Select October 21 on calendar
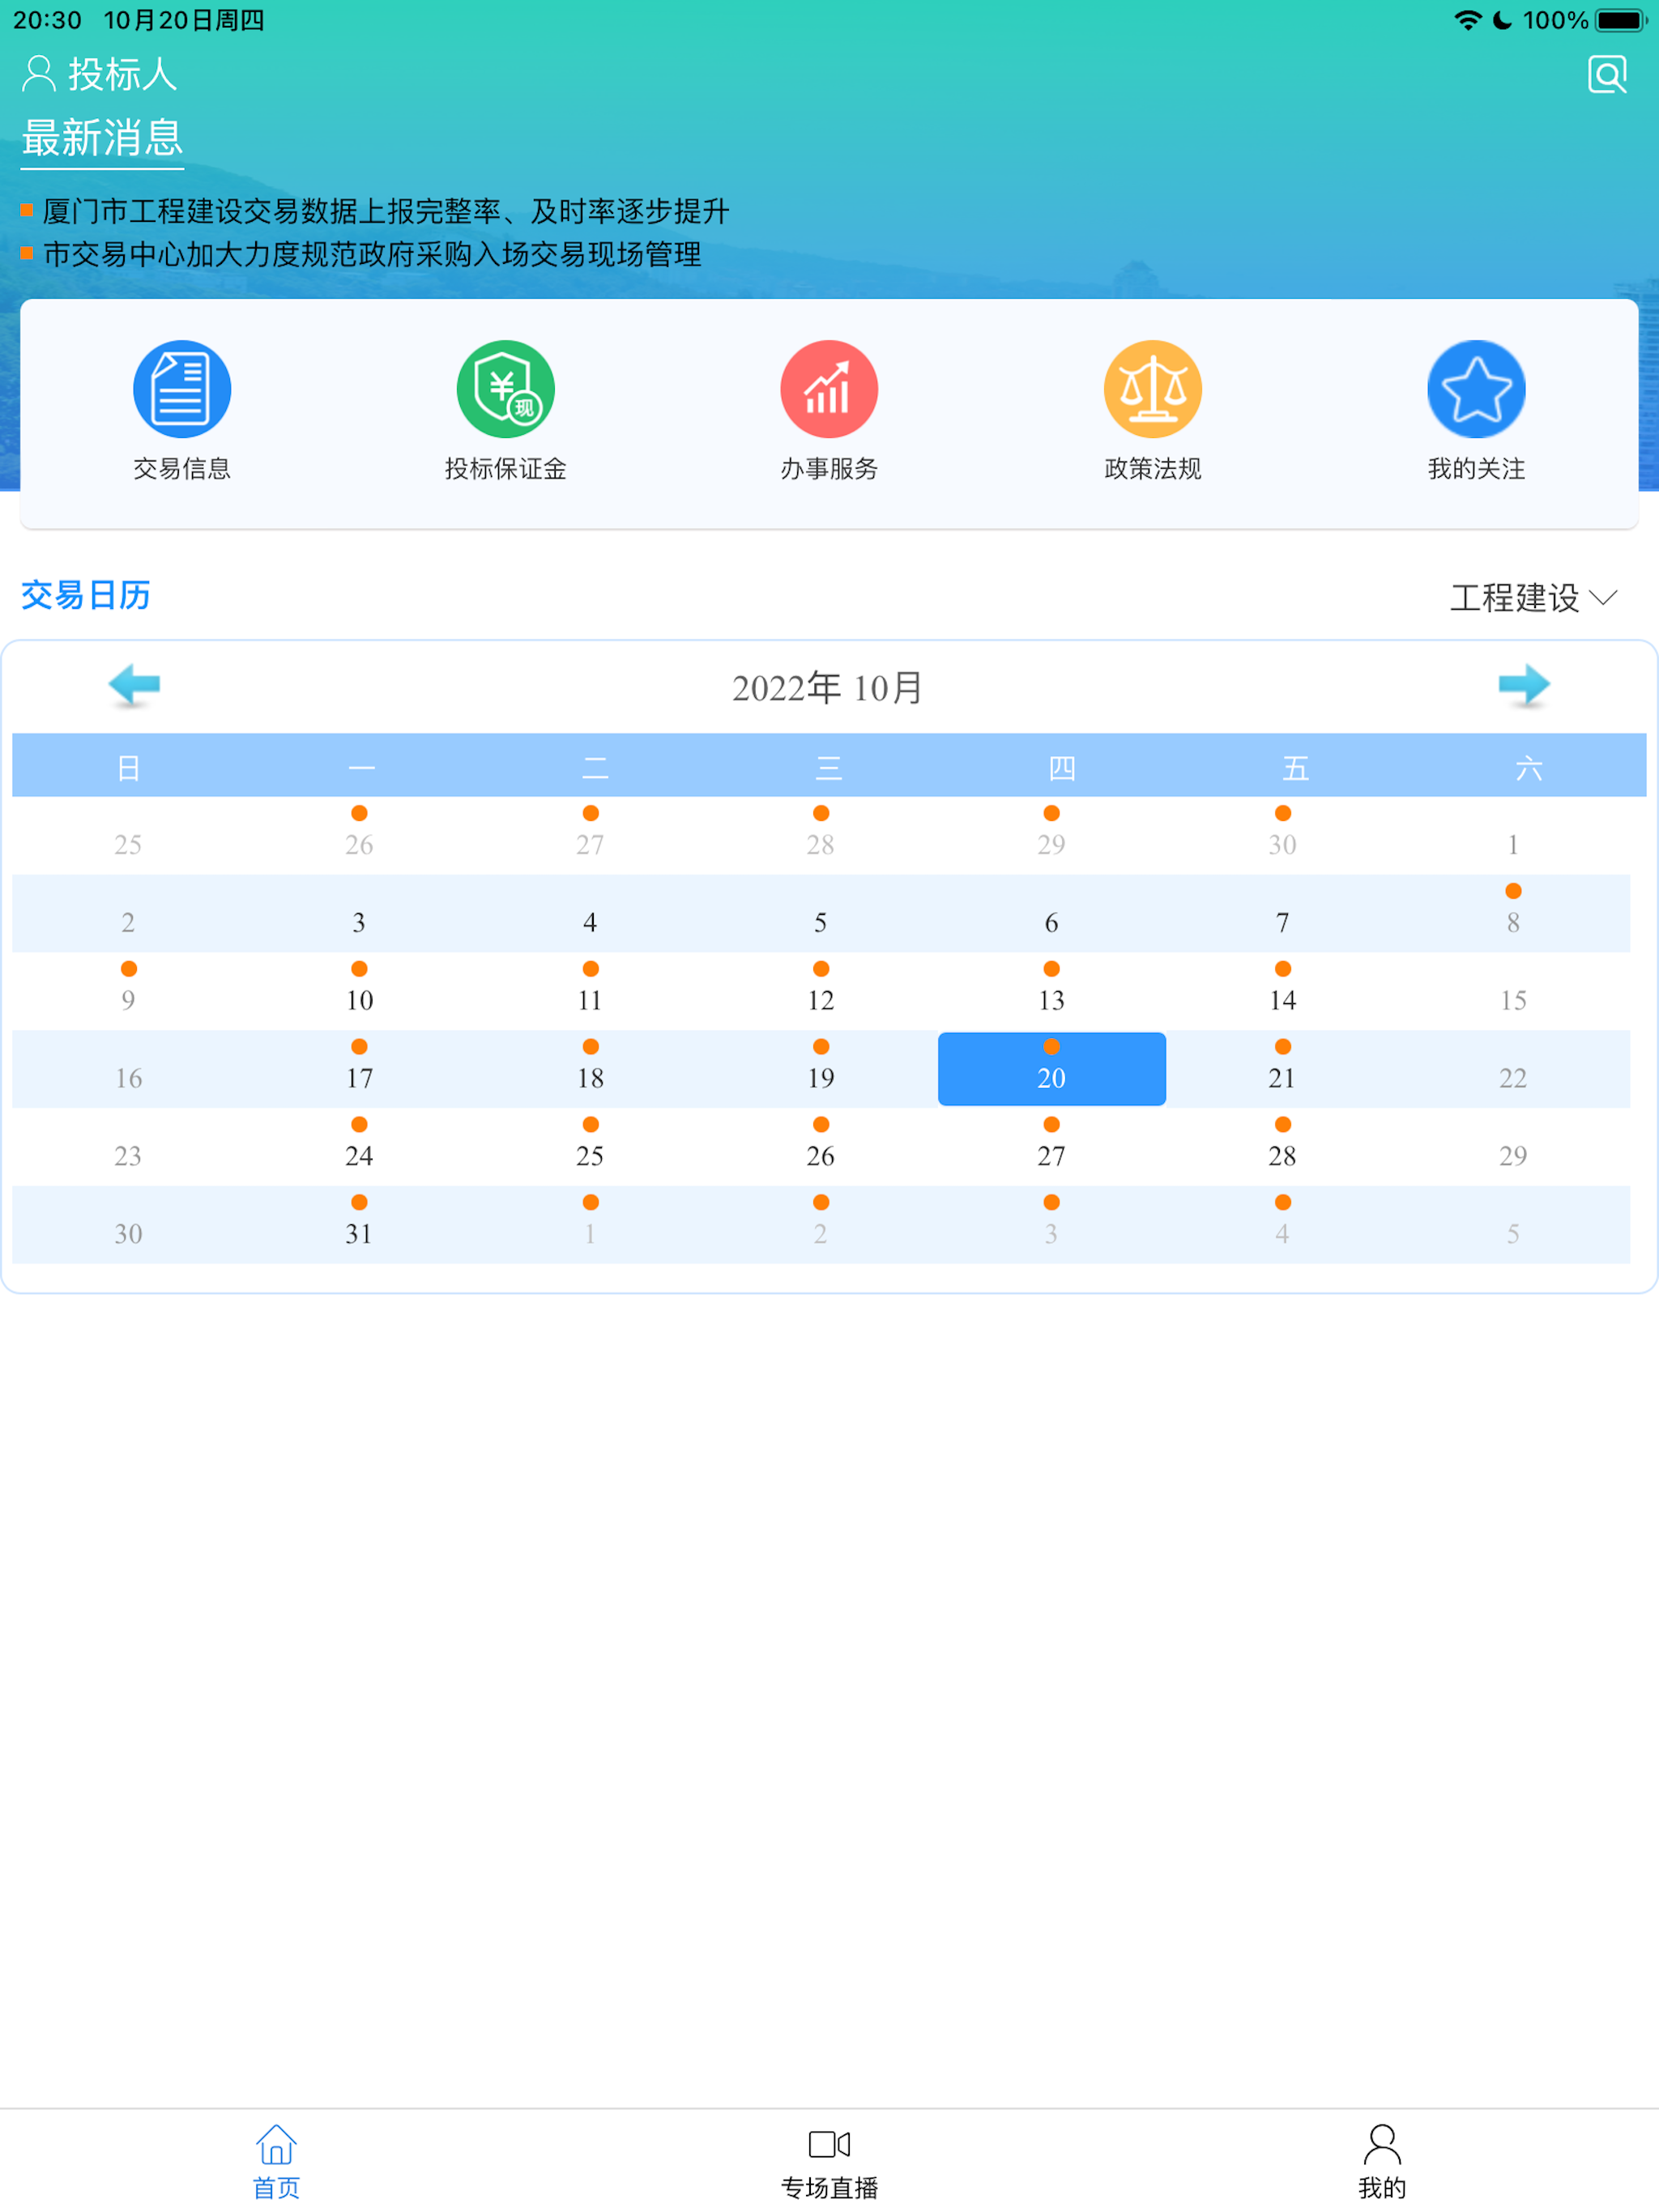This screenshot has height=2212, width=1659. pos(1282,1068)
